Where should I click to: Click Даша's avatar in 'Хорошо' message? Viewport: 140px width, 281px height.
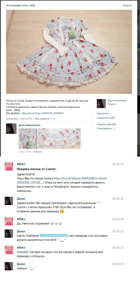click(x=9, y=266)
